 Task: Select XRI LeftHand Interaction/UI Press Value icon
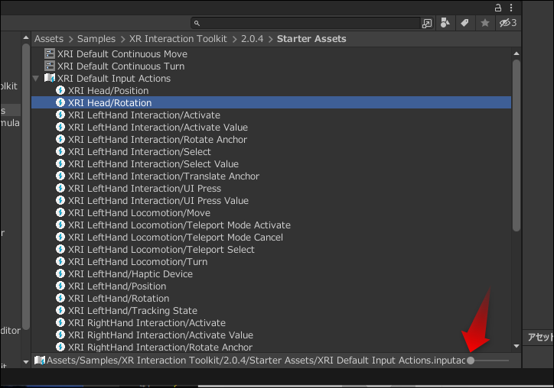coord(60,200)
